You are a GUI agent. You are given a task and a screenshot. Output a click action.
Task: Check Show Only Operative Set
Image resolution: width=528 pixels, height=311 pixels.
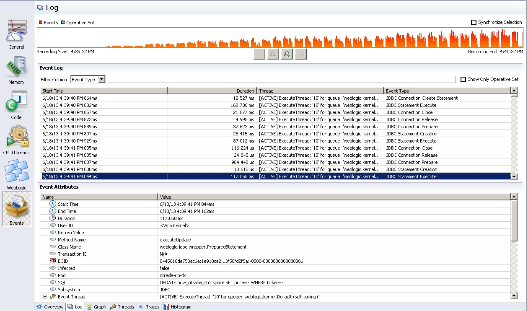coord(463,80)
